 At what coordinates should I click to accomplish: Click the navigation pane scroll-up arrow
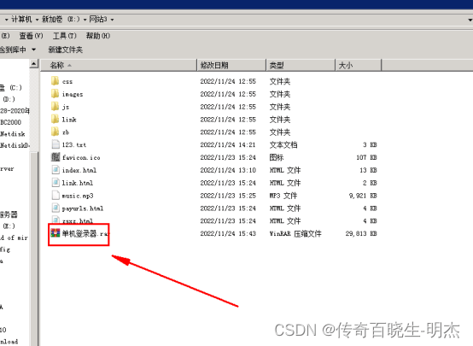(x=34, y=64)
